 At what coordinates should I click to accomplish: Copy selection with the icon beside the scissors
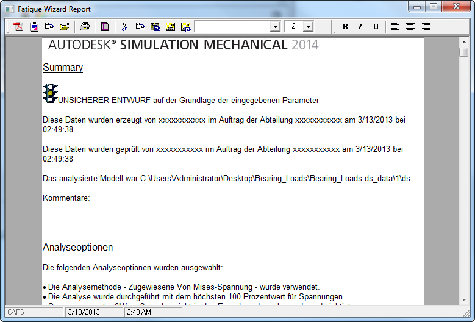140,27
